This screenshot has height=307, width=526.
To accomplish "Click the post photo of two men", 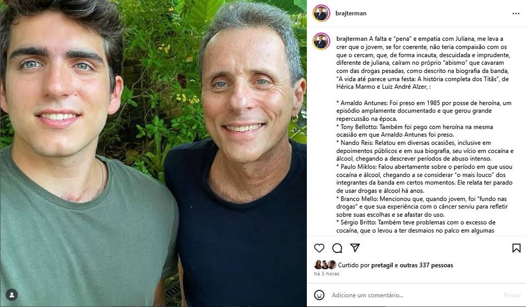I will click(153, 153).
